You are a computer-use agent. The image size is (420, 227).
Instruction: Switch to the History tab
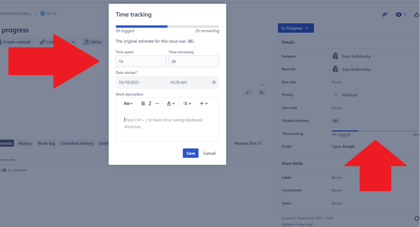coord(25,144)
